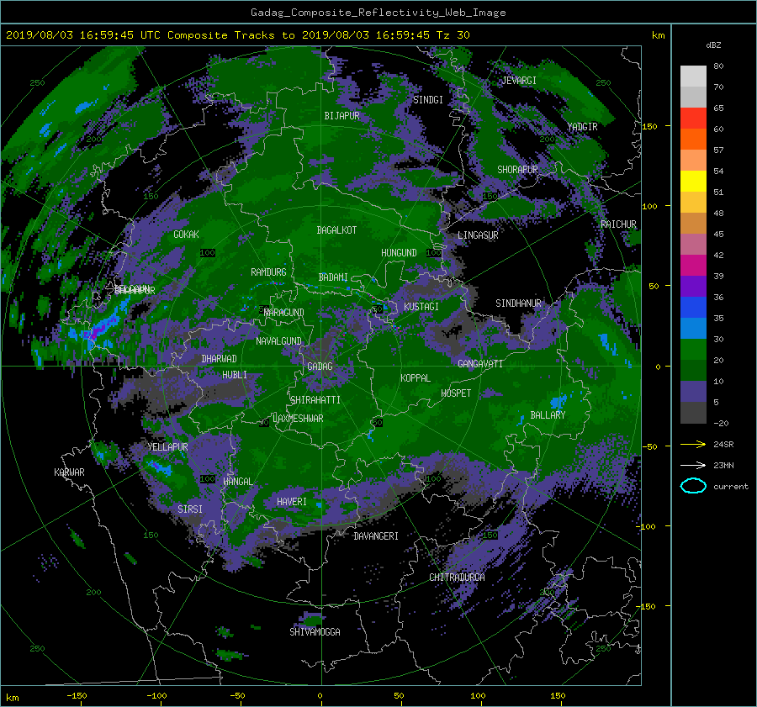Click the GADAG radar center label
Viewport: 757px width, 707px height.
click(x=320, y=367)
